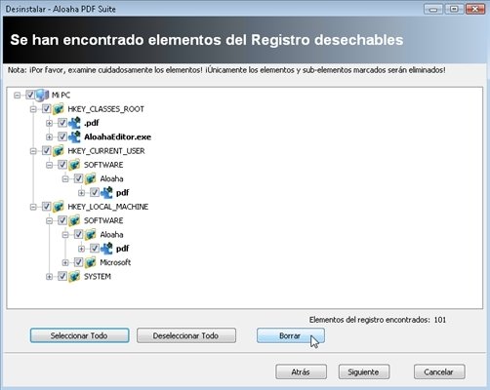Click the HKEY_CURRENT_USER registry folder icon

59,151
